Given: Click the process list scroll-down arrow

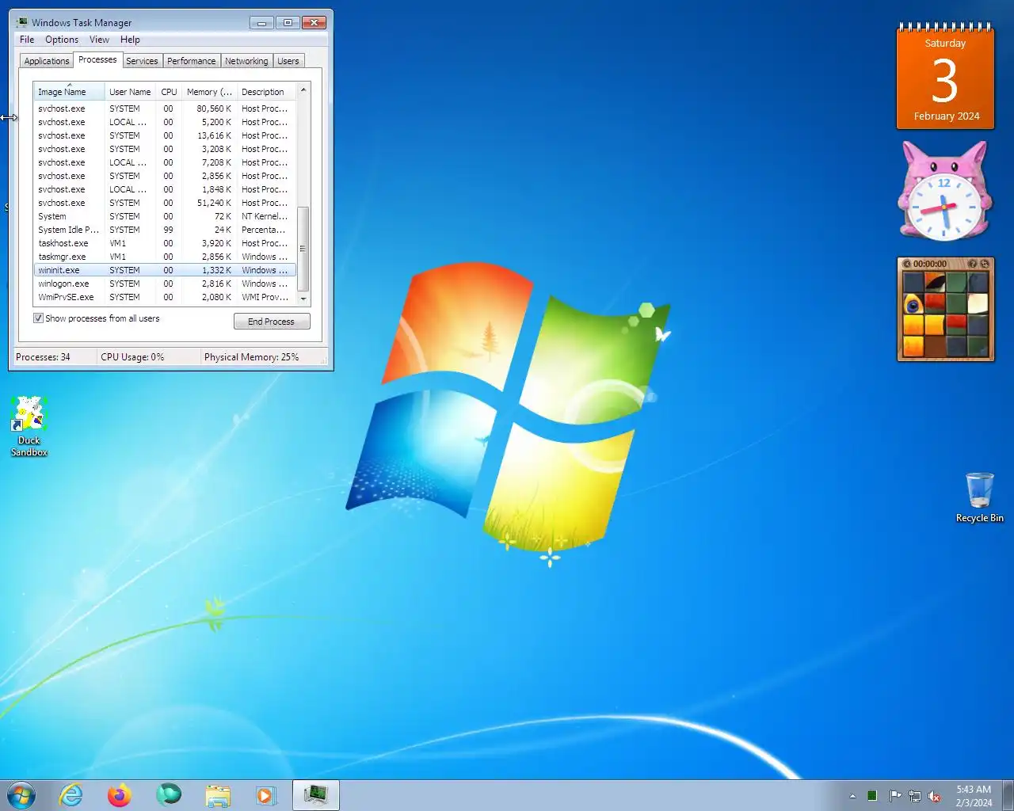Looking at the screenshot, I should point(303,299).
